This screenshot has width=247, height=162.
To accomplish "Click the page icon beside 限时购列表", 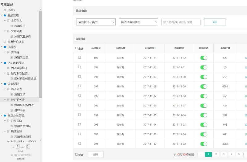I will (x=8, y=100).
